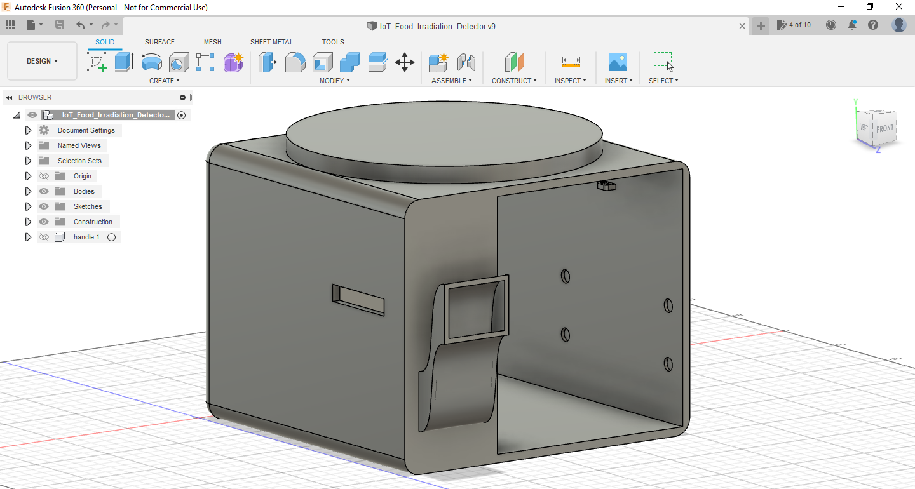Click the Joint icon in Assemble
915x489 pixels.
tap(466, 62)
